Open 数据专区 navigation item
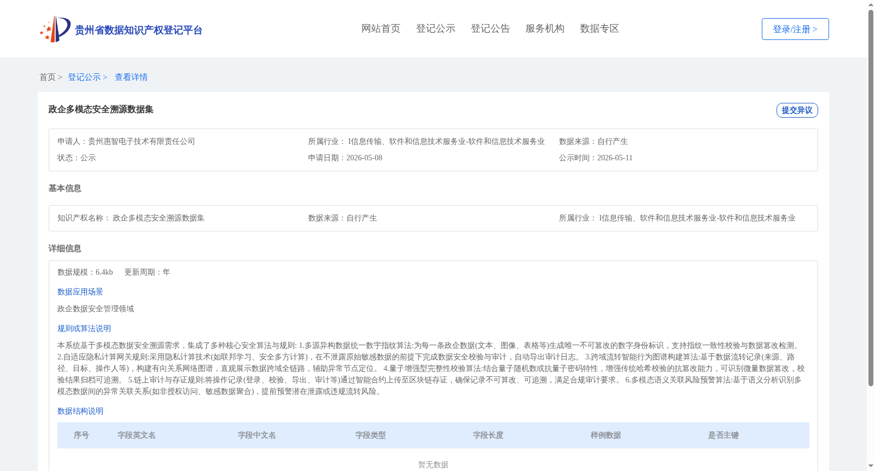The width and height of the screenshot is (875, 471). [x=599, y=28]
